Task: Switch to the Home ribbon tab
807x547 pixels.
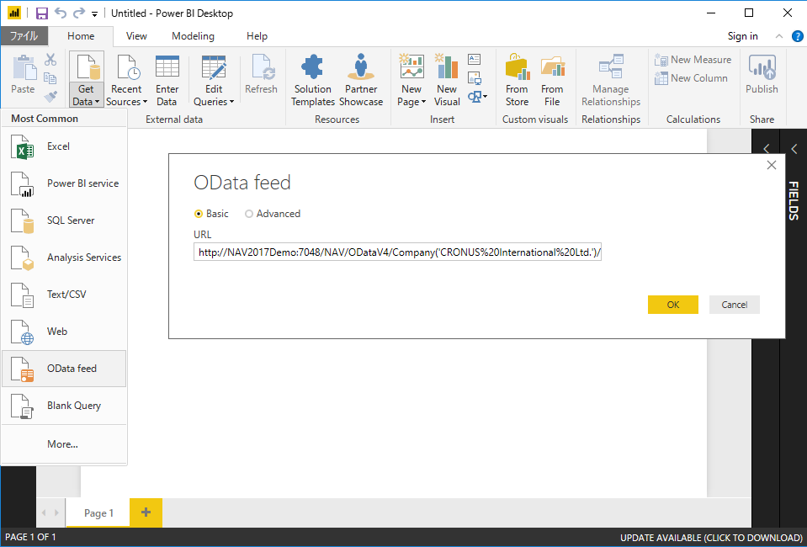Action: [x=81, y=36]
